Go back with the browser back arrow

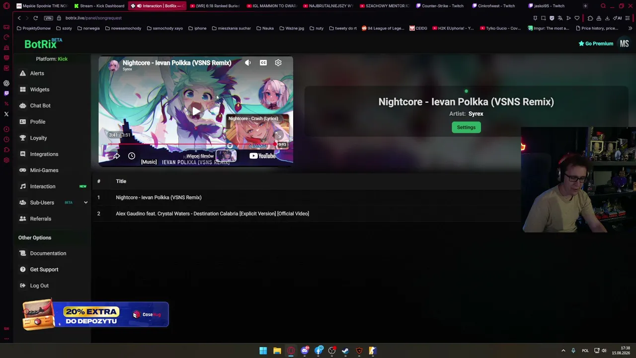click(x=19, y=18)
